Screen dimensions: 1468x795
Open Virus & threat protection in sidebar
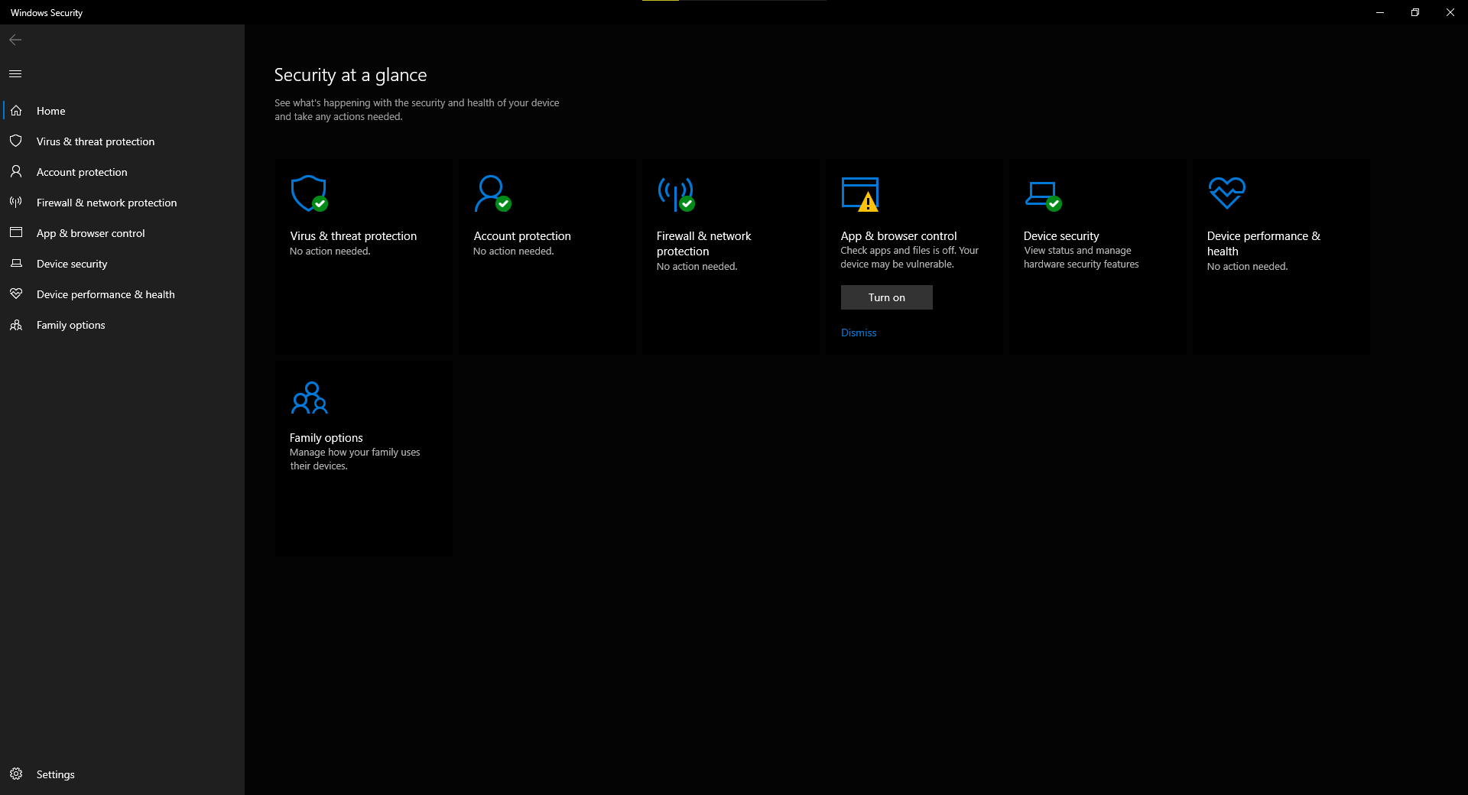point(95,141)
